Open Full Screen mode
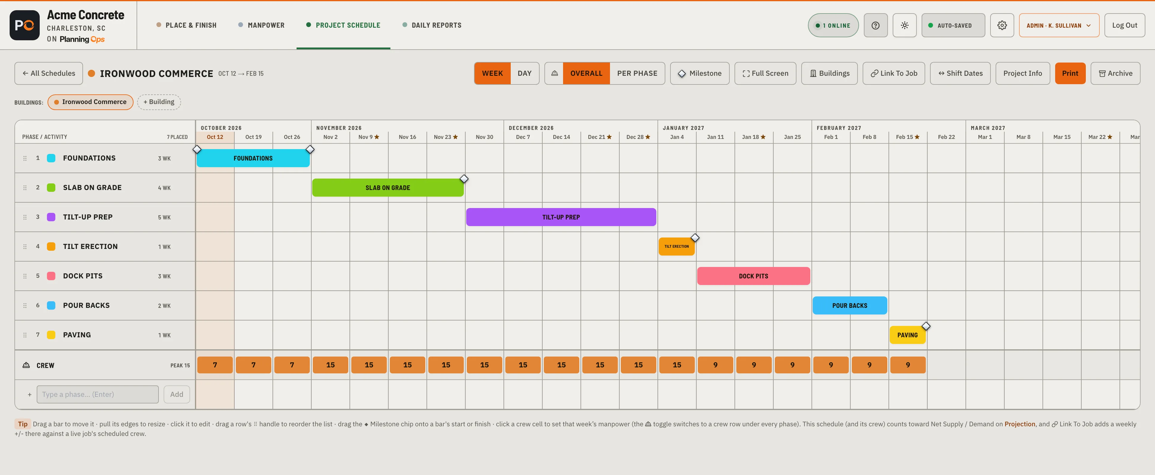 point(765,73)
